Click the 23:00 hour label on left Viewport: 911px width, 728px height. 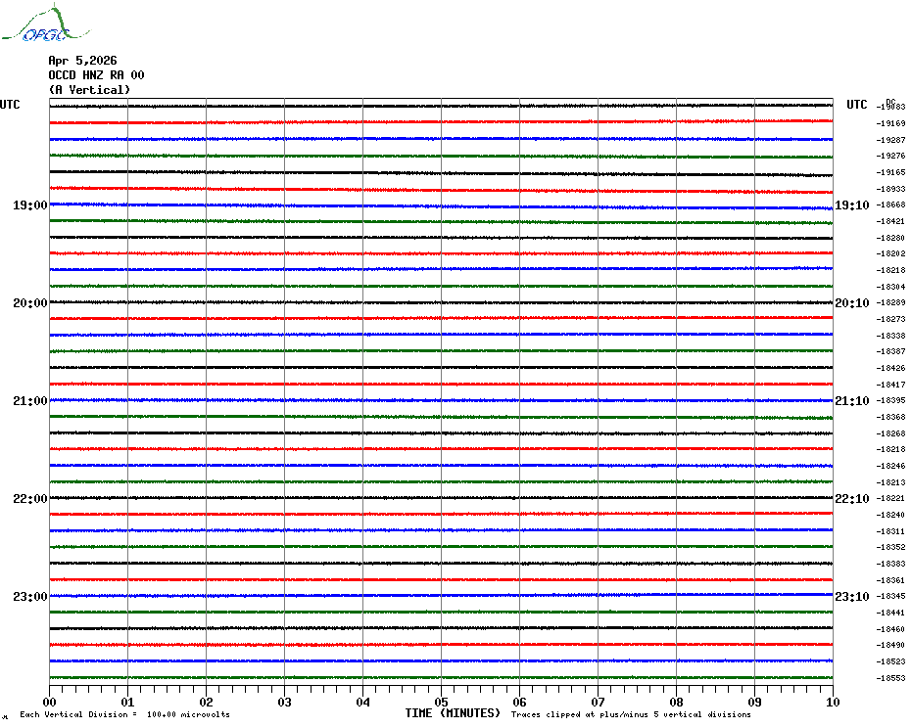click(x=29, y=597)
